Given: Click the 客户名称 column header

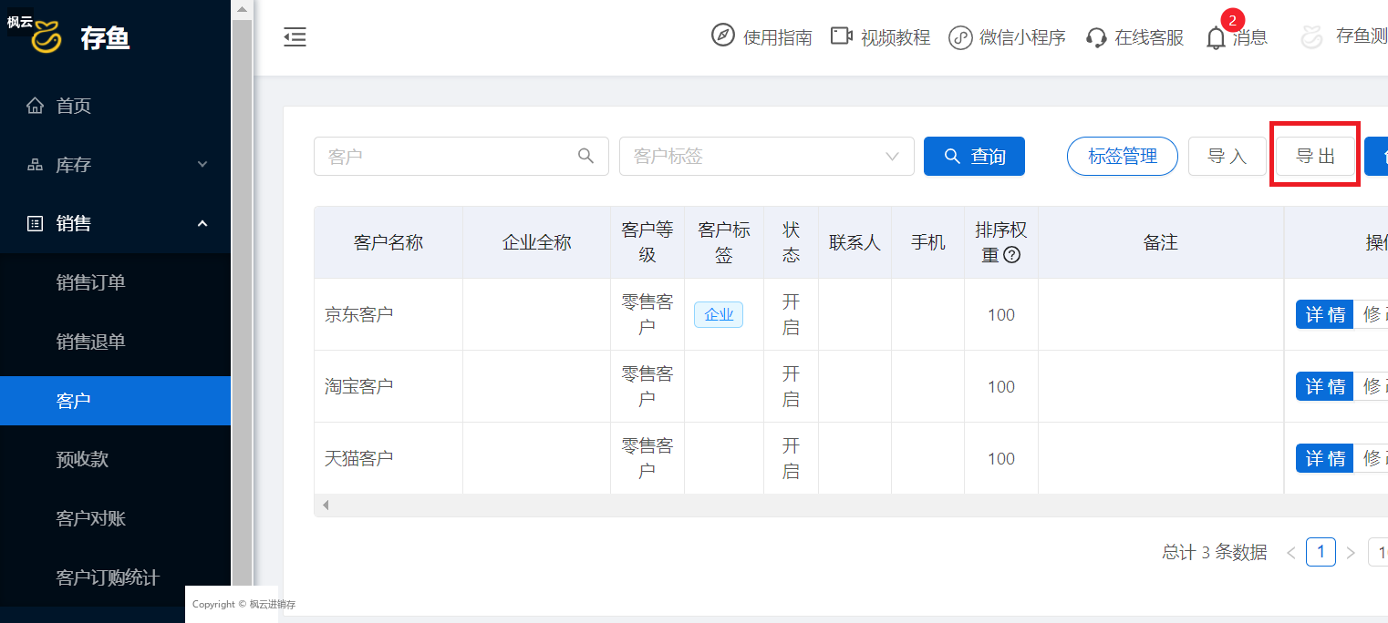Looking at the screenshot, I should (388, 242).
